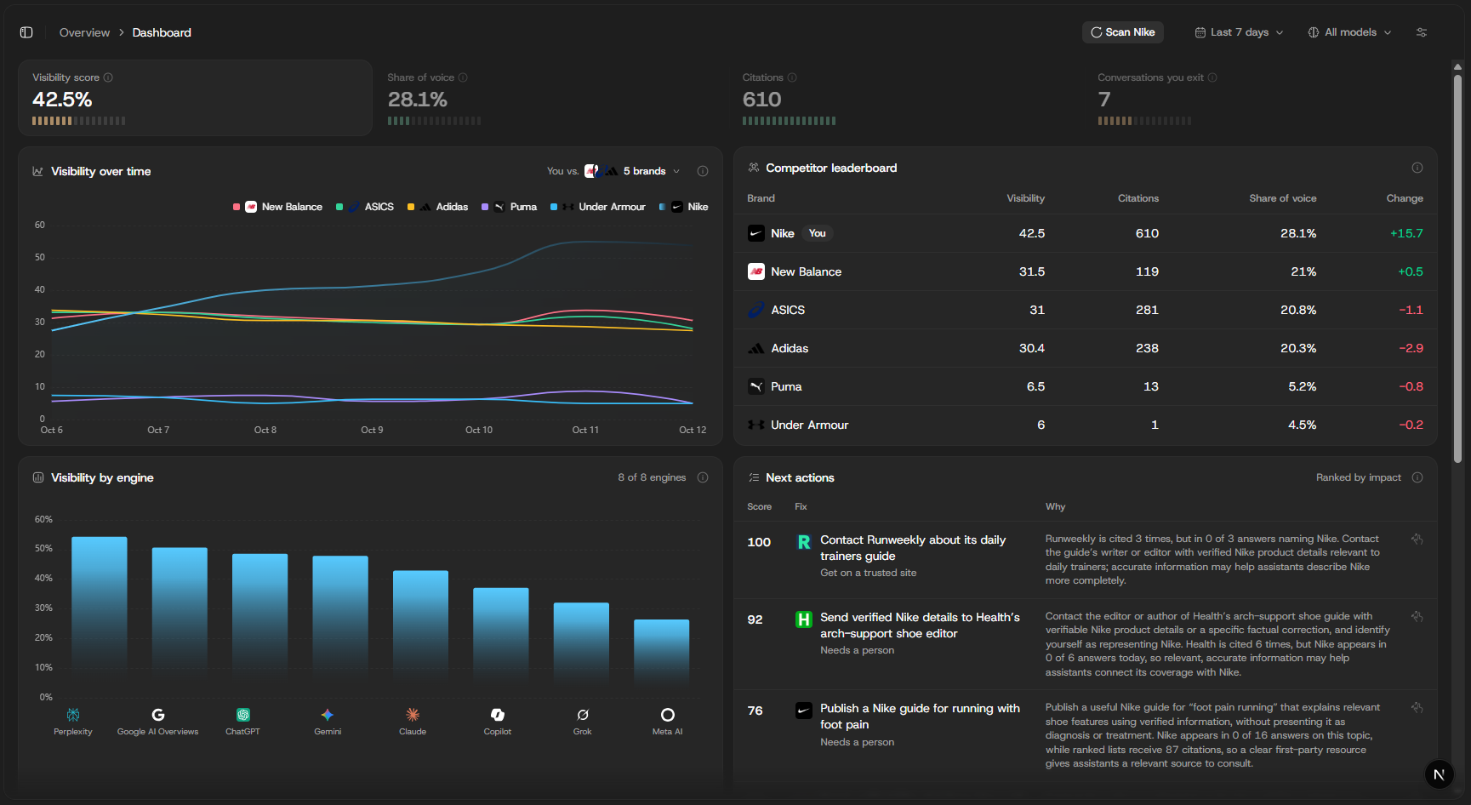
Task: Toggle New Balance series in legend
Action: [x=278, y=207]
